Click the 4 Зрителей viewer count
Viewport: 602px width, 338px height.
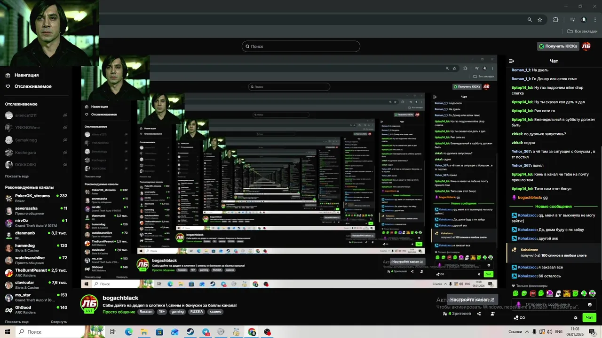tap(457, 314)
